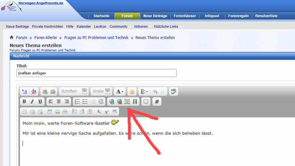The image size is (295, 166).
Task: Open the smiley insert menu
Action: click(132, 92)
